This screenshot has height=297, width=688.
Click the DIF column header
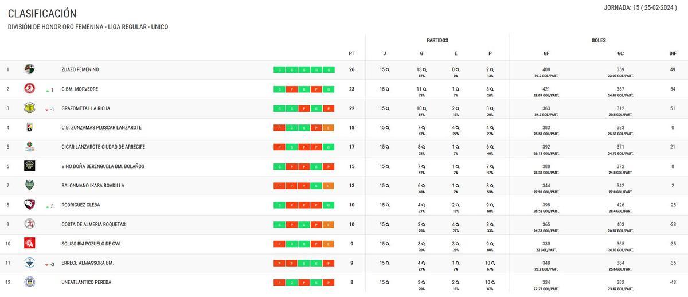pyautogui.click(x=673, y=53)
